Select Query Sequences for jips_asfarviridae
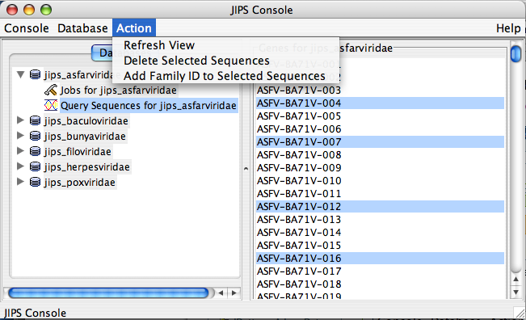Image resolution: width=526 pixels, height=320 pixels. [x=149, y=106]
